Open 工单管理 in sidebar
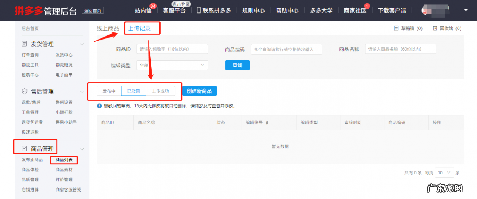Screen dimensions: 477x199 pyautogui.click(x=30, y=112)
